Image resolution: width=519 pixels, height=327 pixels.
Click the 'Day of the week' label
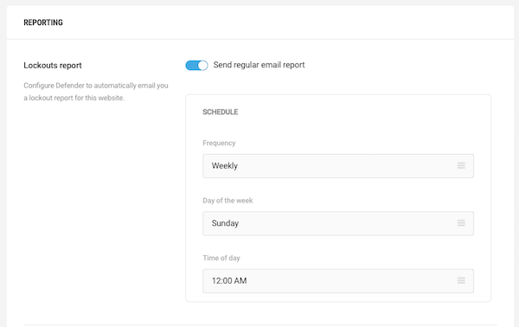point(227,201)
